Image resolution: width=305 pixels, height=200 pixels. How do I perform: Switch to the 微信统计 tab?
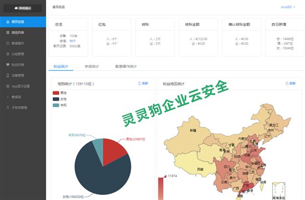point(91,66)
